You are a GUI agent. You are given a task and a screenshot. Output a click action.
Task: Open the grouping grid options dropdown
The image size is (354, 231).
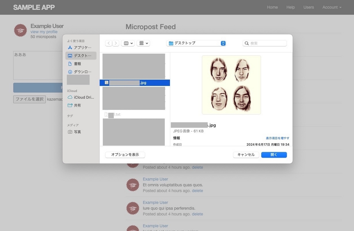click(143, 43)
